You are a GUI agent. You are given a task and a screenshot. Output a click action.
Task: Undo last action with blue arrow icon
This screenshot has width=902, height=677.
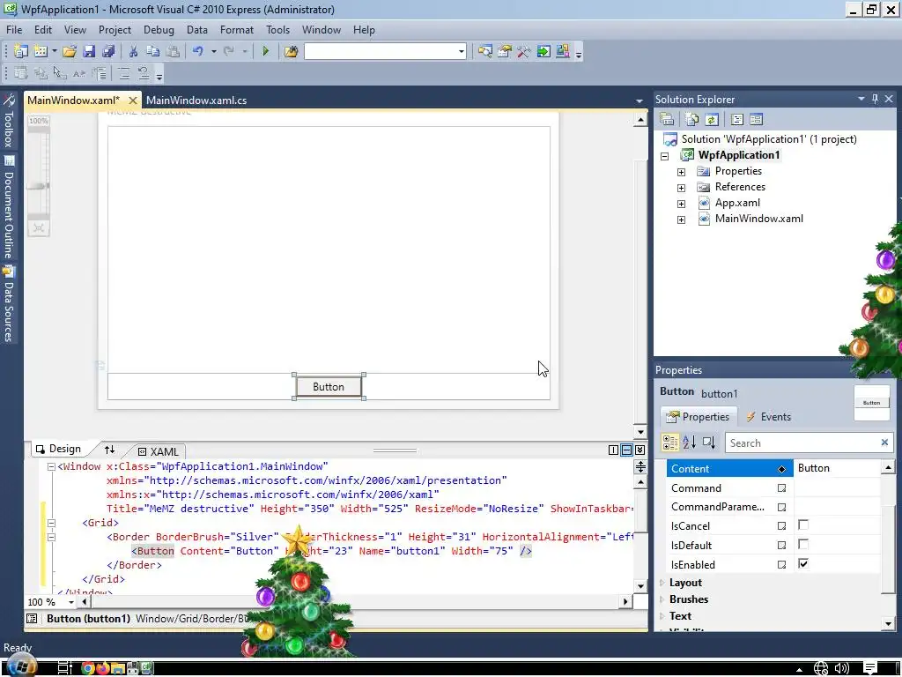pos(198,51)
